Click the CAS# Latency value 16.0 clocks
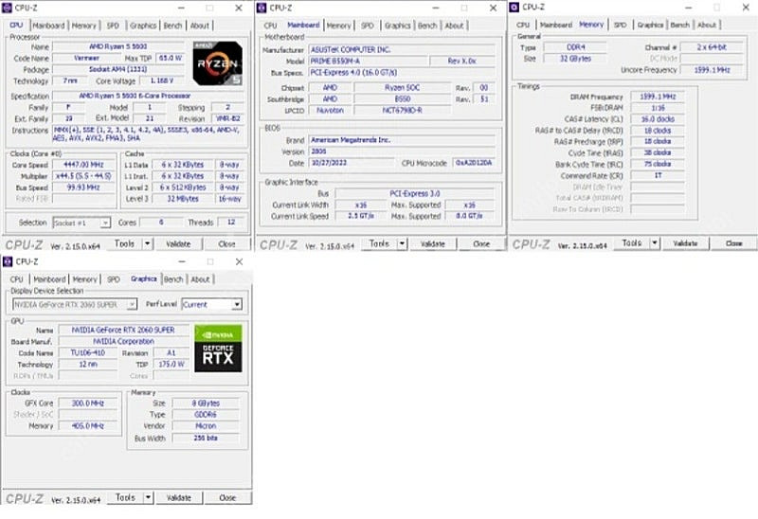The height and width of the screenshot is (519, 758). tap(658, 119)
